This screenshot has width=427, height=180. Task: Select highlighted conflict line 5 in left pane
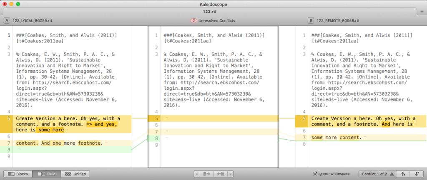pos(67,124)
